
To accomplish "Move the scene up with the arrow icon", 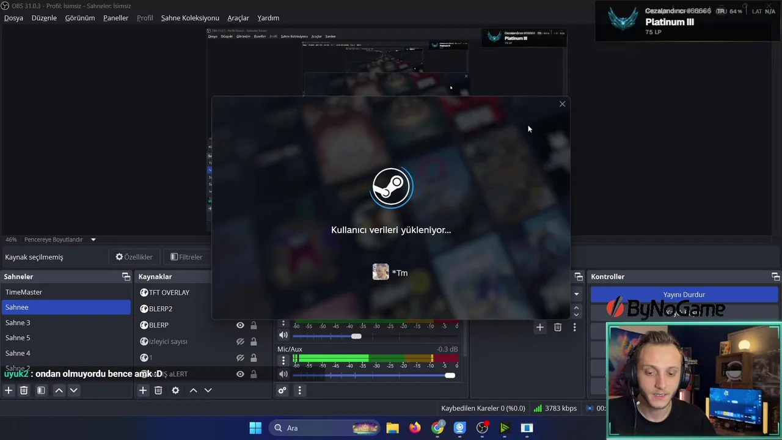I will click(x=59, y=390).
